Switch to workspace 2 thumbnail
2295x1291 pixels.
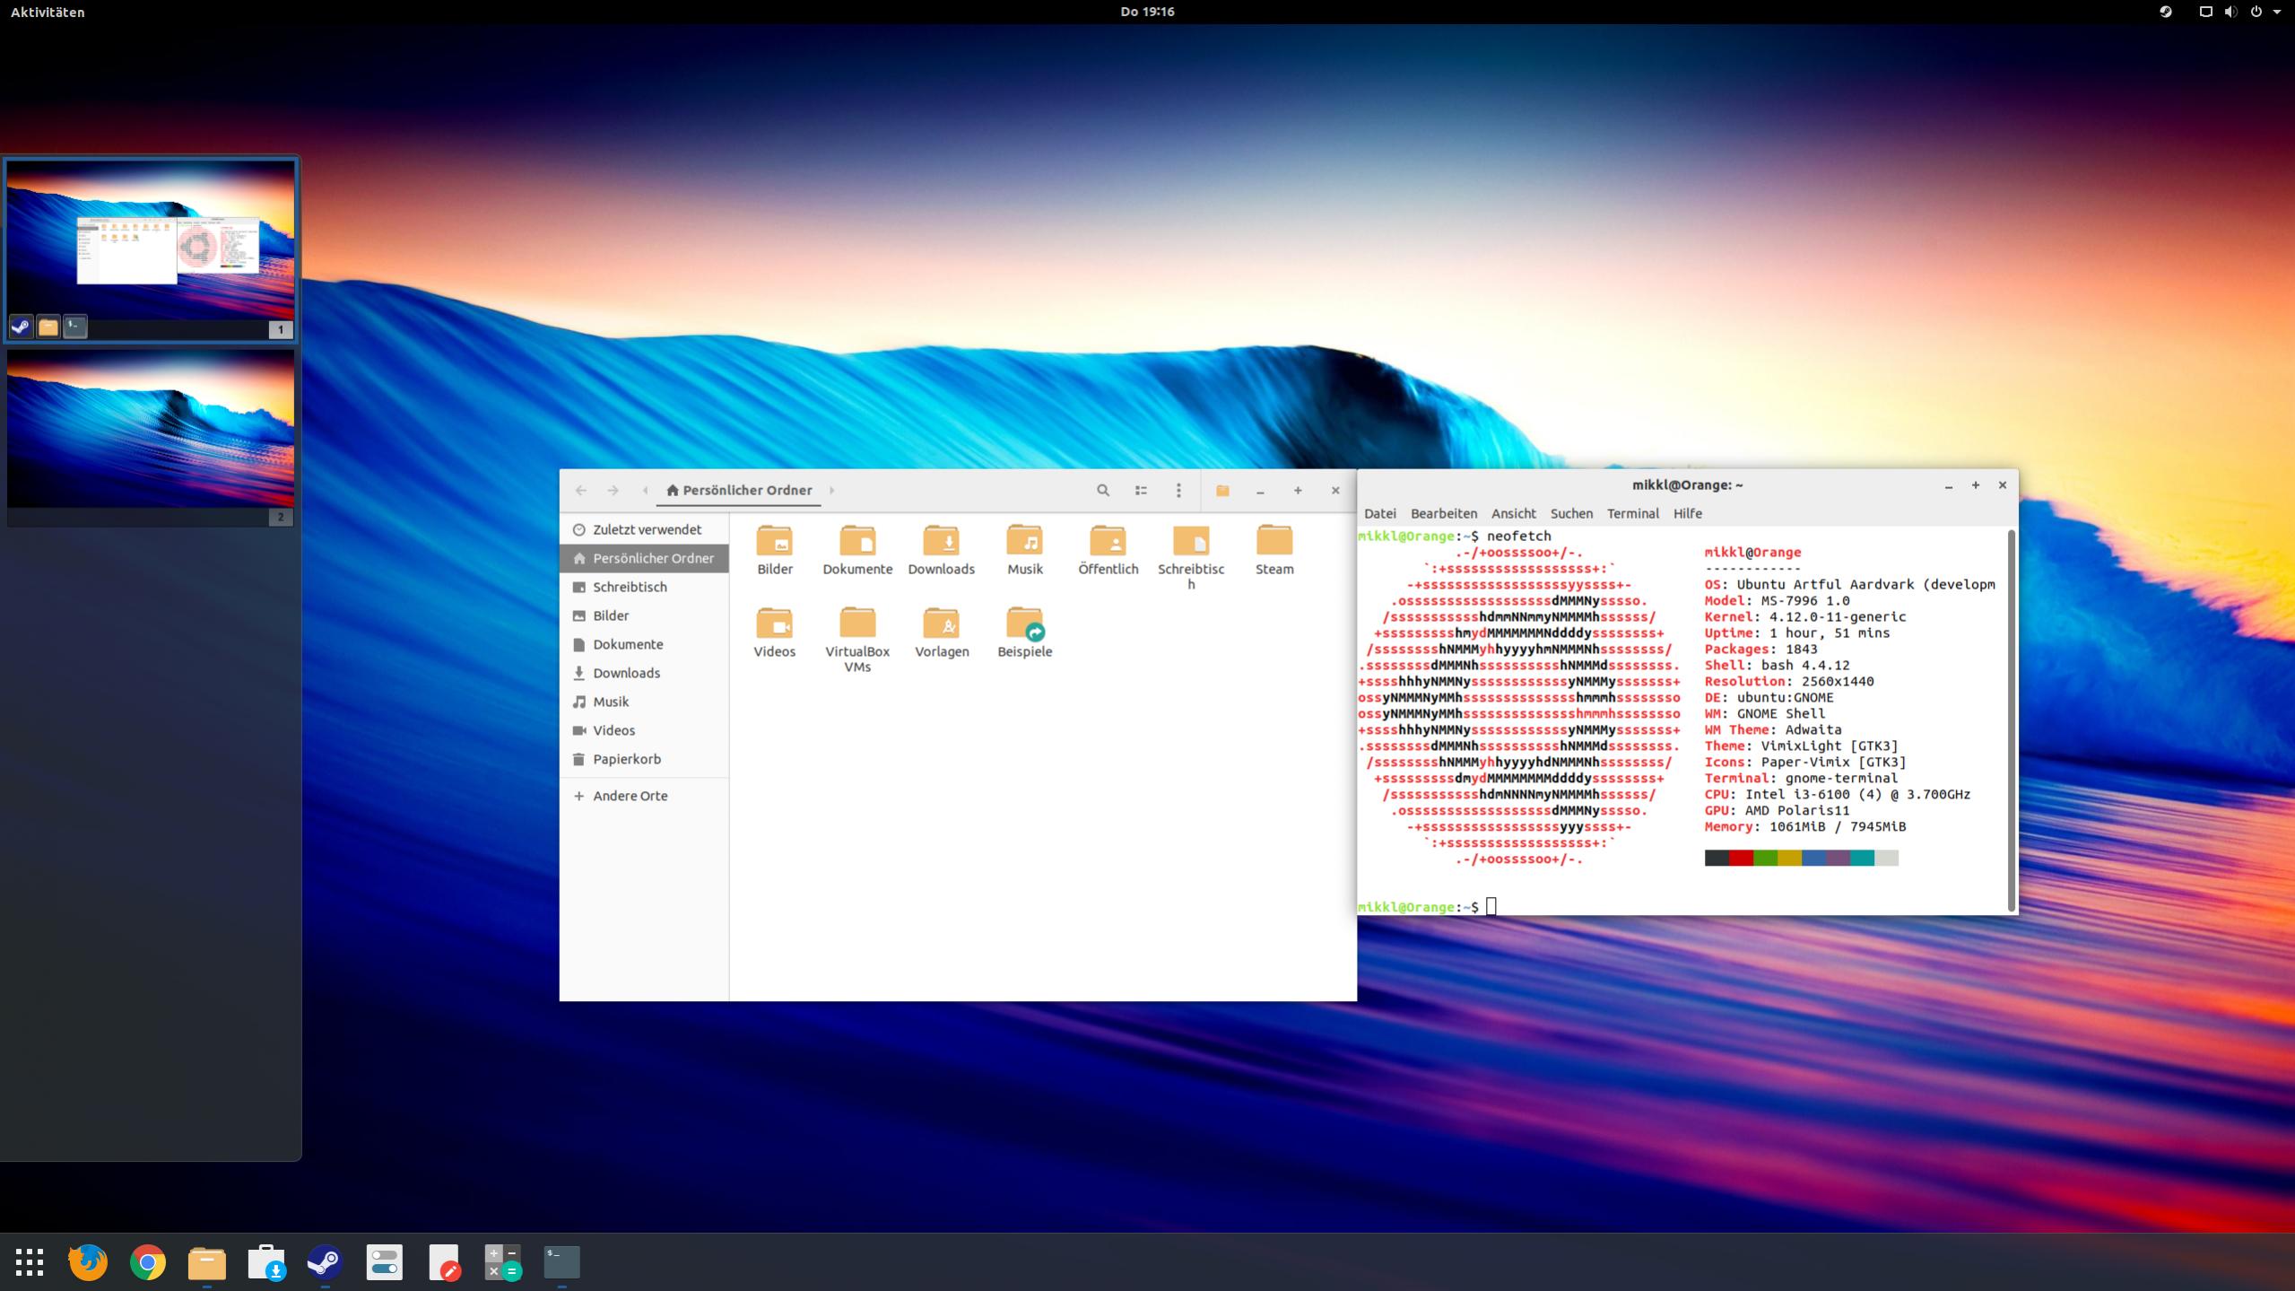click(151, 429)
